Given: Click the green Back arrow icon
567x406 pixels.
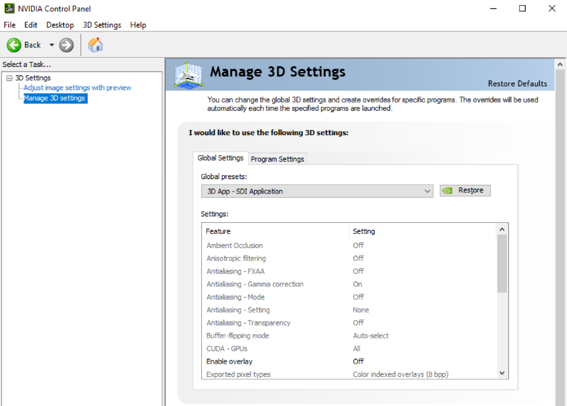Looking at the screenshot, I should (x=14, y=45).
